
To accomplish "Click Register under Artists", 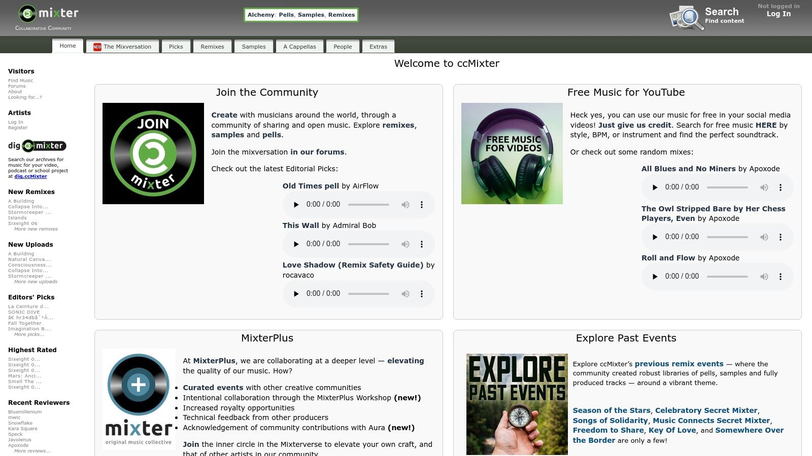I will coord(18,128).
